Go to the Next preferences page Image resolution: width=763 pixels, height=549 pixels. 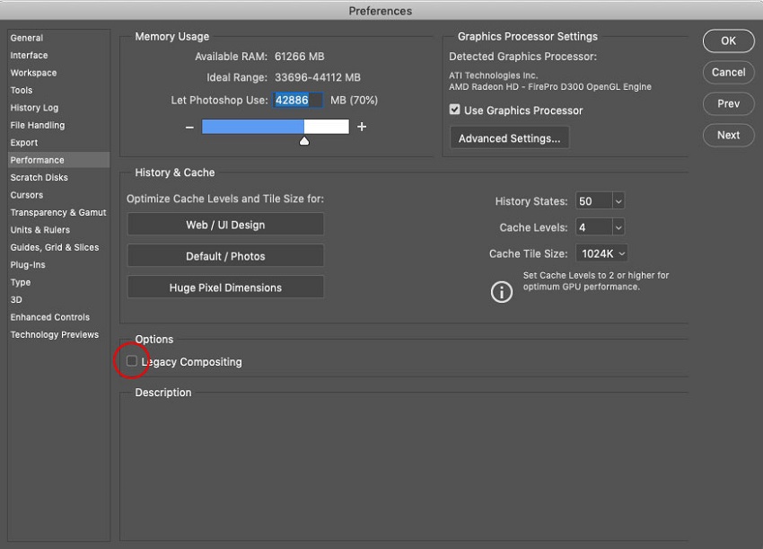(728, 135)
